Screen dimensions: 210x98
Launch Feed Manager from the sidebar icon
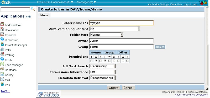(x=2, y=64)
